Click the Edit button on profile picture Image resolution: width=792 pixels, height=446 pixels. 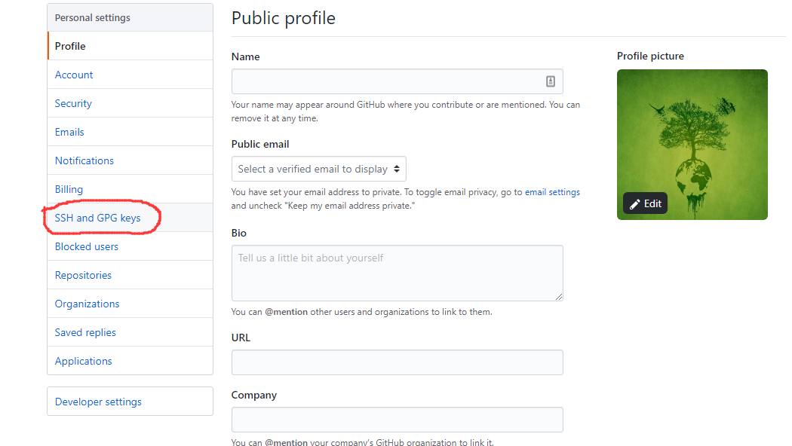(646, 203)
